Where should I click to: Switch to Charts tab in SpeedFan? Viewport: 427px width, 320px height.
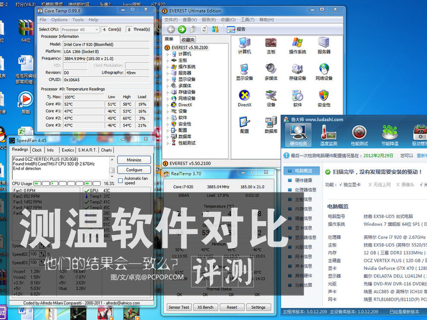106,150
